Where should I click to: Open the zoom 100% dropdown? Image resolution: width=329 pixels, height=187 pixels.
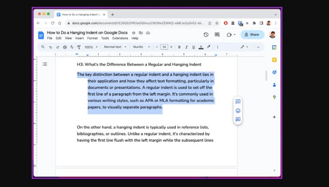(x=91, y=47)
